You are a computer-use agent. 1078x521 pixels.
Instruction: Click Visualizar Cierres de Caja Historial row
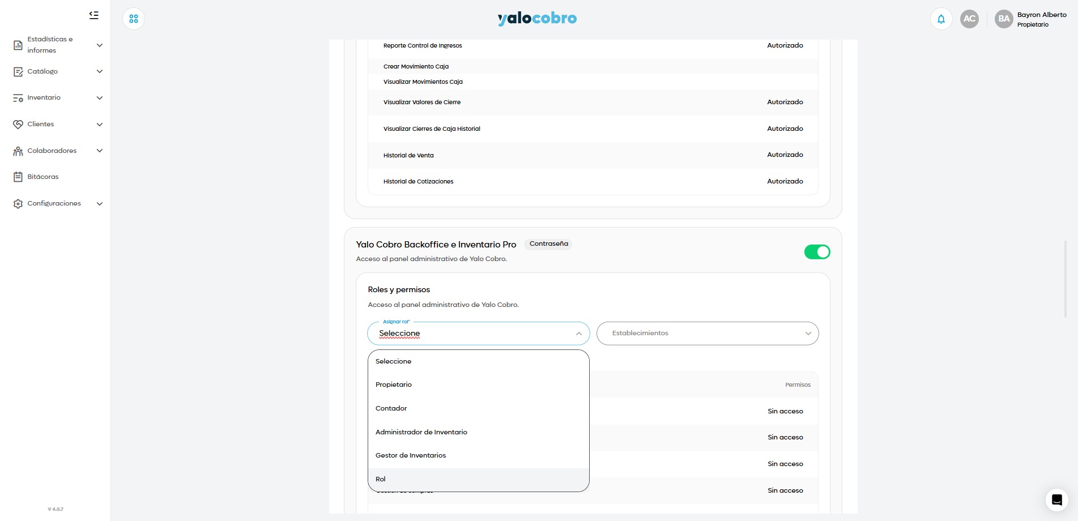pos(593,129)
